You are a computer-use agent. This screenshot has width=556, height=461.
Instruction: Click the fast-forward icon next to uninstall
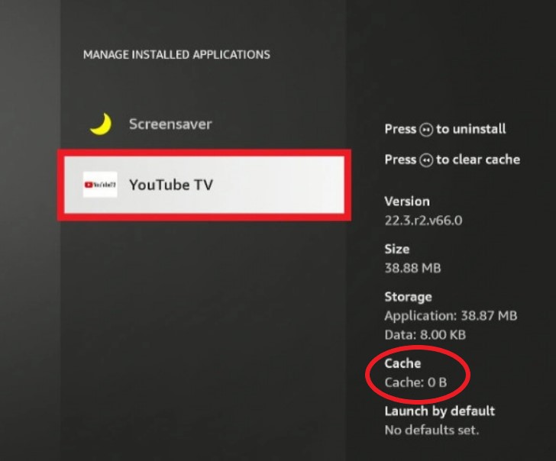coord(426,130)
